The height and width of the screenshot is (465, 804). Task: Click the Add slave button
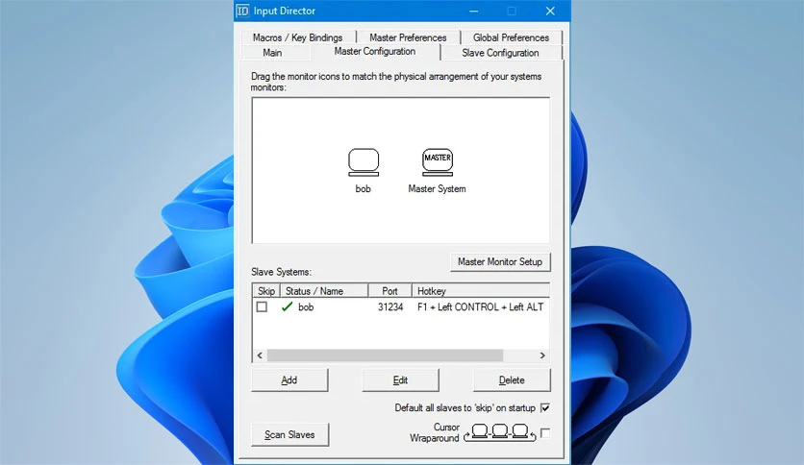point(289,380)
